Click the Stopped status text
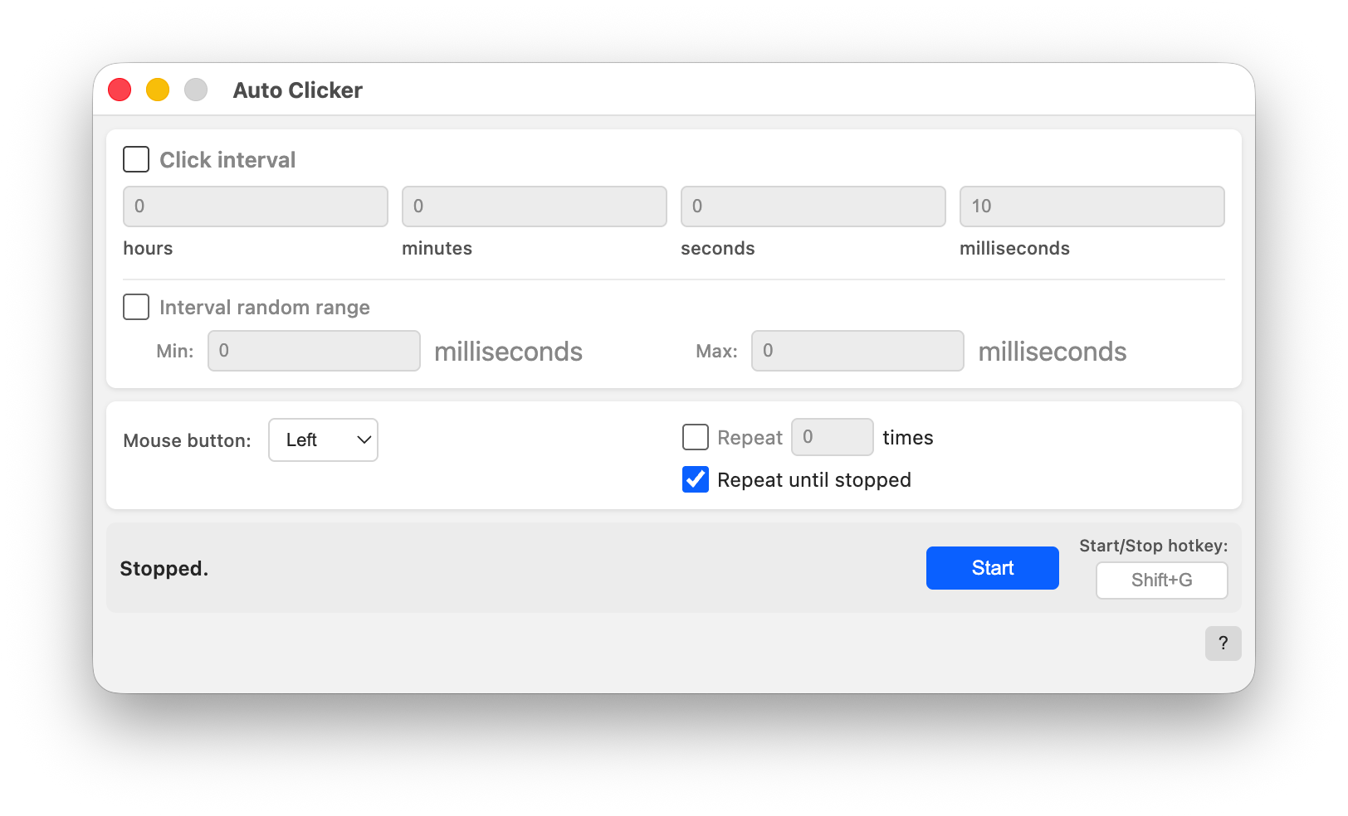Image resolution: width=1348 pixels, height=816 pixels. pos(164,568)
